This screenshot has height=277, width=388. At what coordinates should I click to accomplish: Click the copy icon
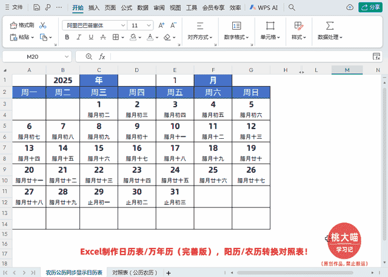(x=44, y=37)
